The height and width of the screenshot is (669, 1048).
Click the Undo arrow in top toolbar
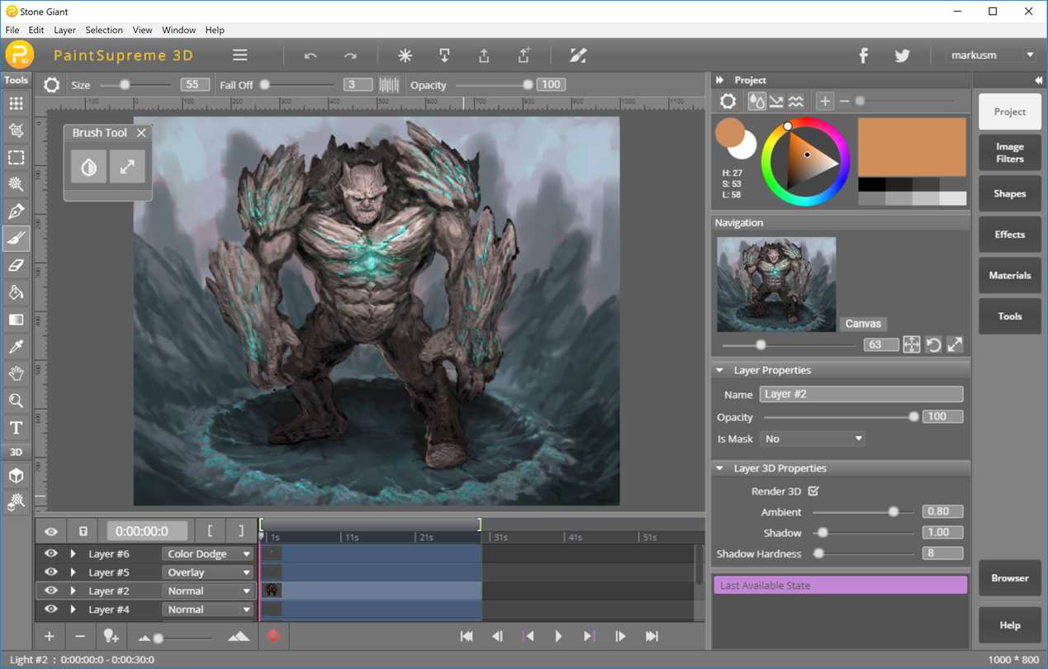(311, 56)
